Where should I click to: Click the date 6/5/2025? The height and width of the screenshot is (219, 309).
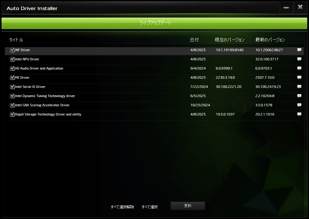(198, 96)
